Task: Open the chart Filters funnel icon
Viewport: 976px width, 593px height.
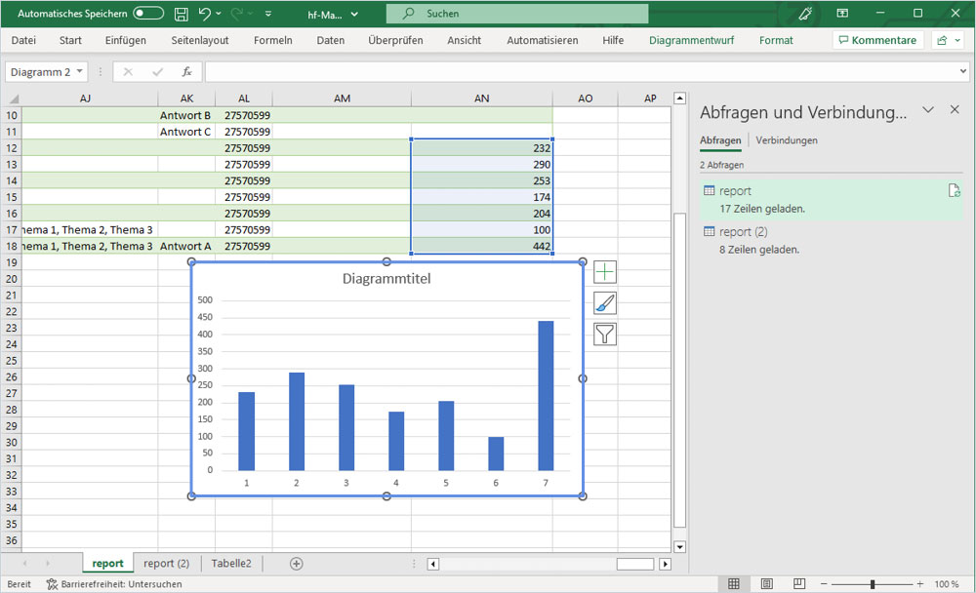Action: (x=604, y=334)
